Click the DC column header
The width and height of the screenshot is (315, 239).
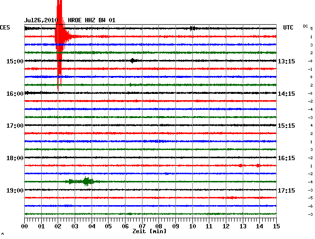tap(305, 26)
